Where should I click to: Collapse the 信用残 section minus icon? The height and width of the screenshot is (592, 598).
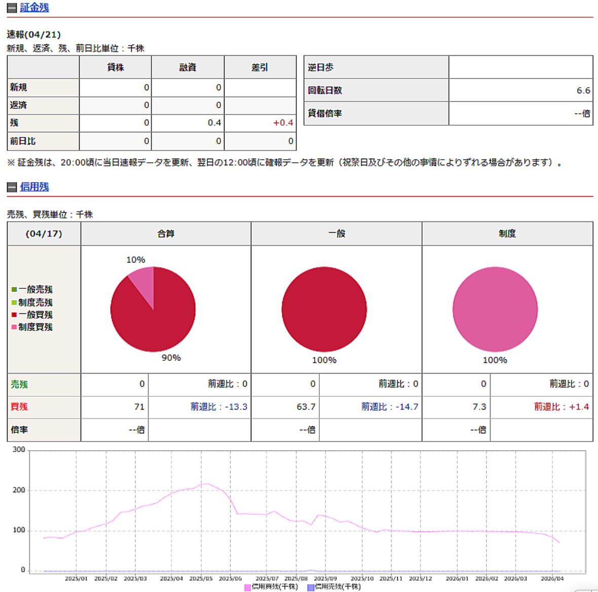(x=12, y=187)
